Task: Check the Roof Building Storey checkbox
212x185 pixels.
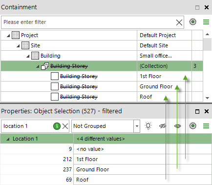Action: pos(55,97)
